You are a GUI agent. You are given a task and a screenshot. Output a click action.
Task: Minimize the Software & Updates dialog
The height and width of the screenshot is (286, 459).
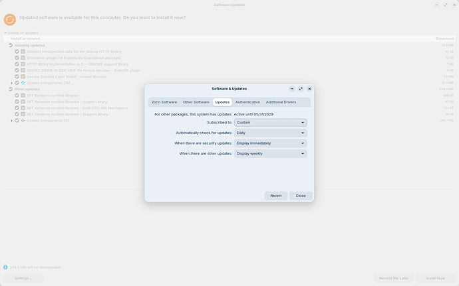(x=292, y=89)
